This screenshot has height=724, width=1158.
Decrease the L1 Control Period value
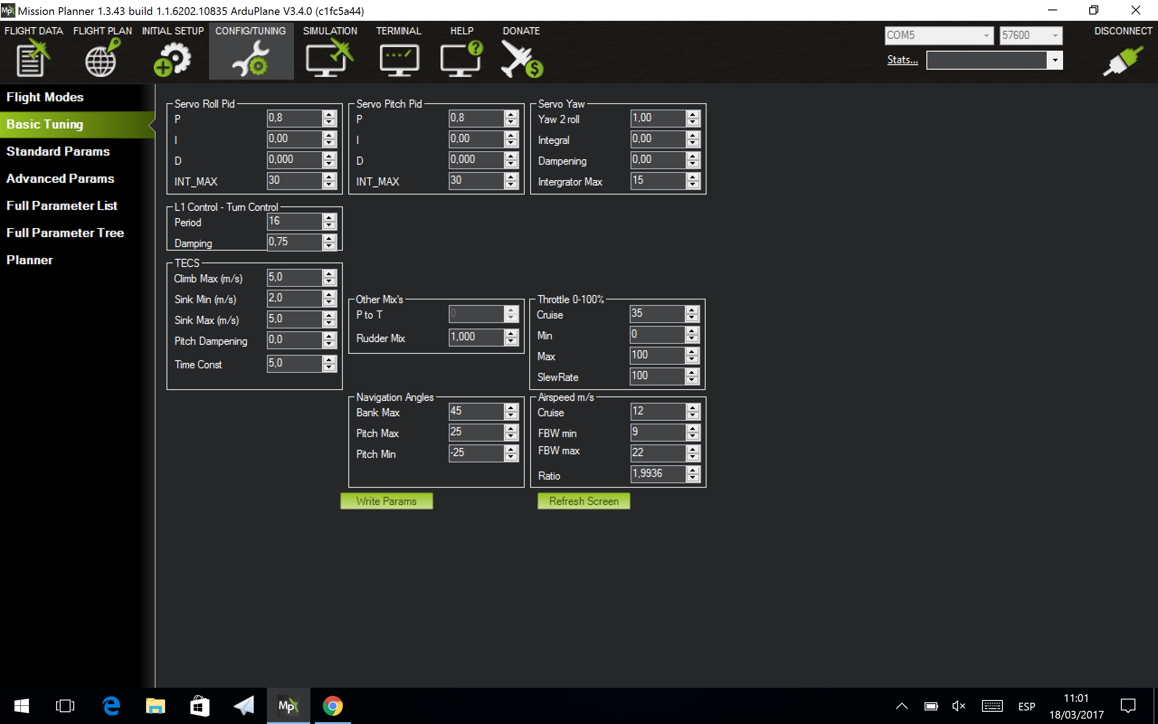click(329, 225)
